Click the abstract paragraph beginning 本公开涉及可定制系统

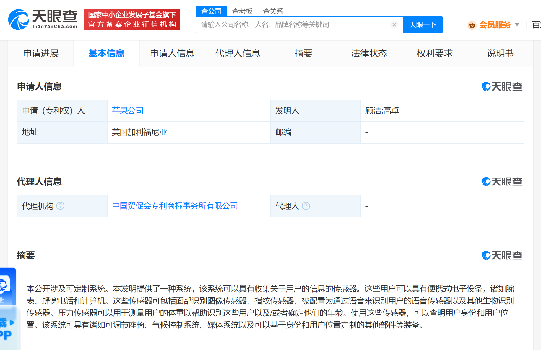(270, 307)
